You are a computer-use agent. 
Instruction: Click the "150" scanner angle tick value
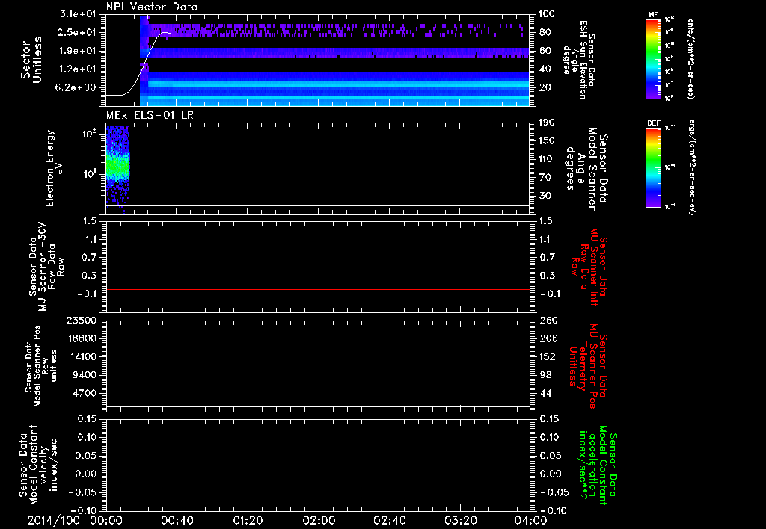(547, 140)
